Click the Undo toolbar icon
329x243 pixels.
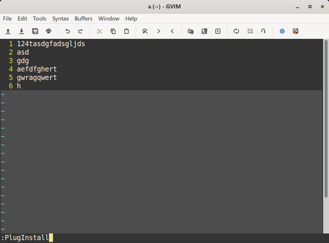(x=67, y=31)
